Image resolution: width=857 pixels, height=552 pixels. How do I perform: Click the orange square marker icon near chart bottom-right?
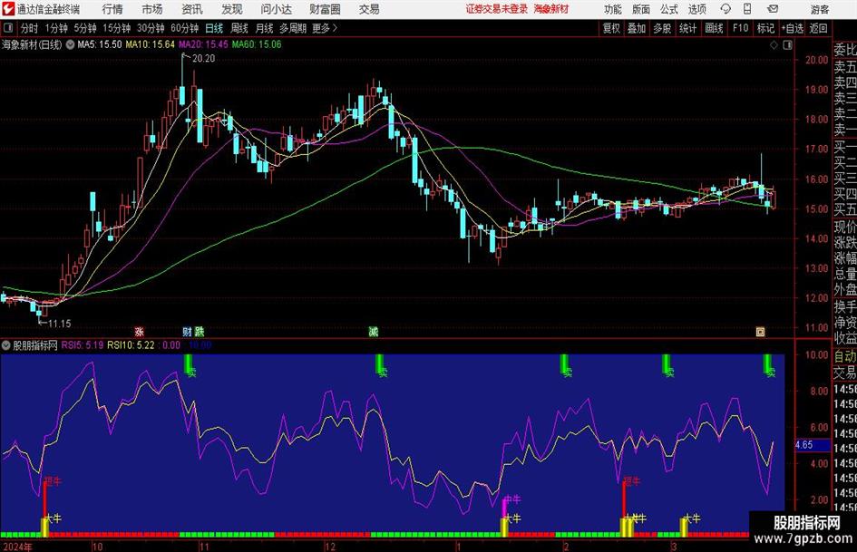point(760,331)
